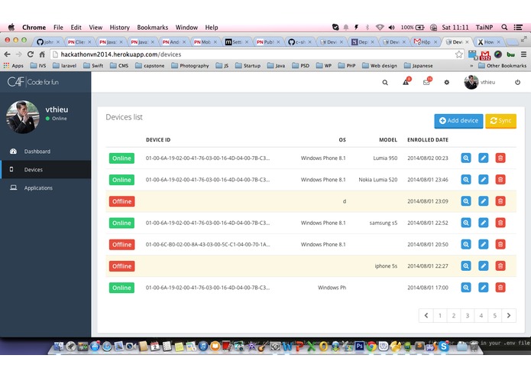Delete the Lumia 950 device row
The image size is (531, 378).
pyautogui.click(x=500, y=158)
